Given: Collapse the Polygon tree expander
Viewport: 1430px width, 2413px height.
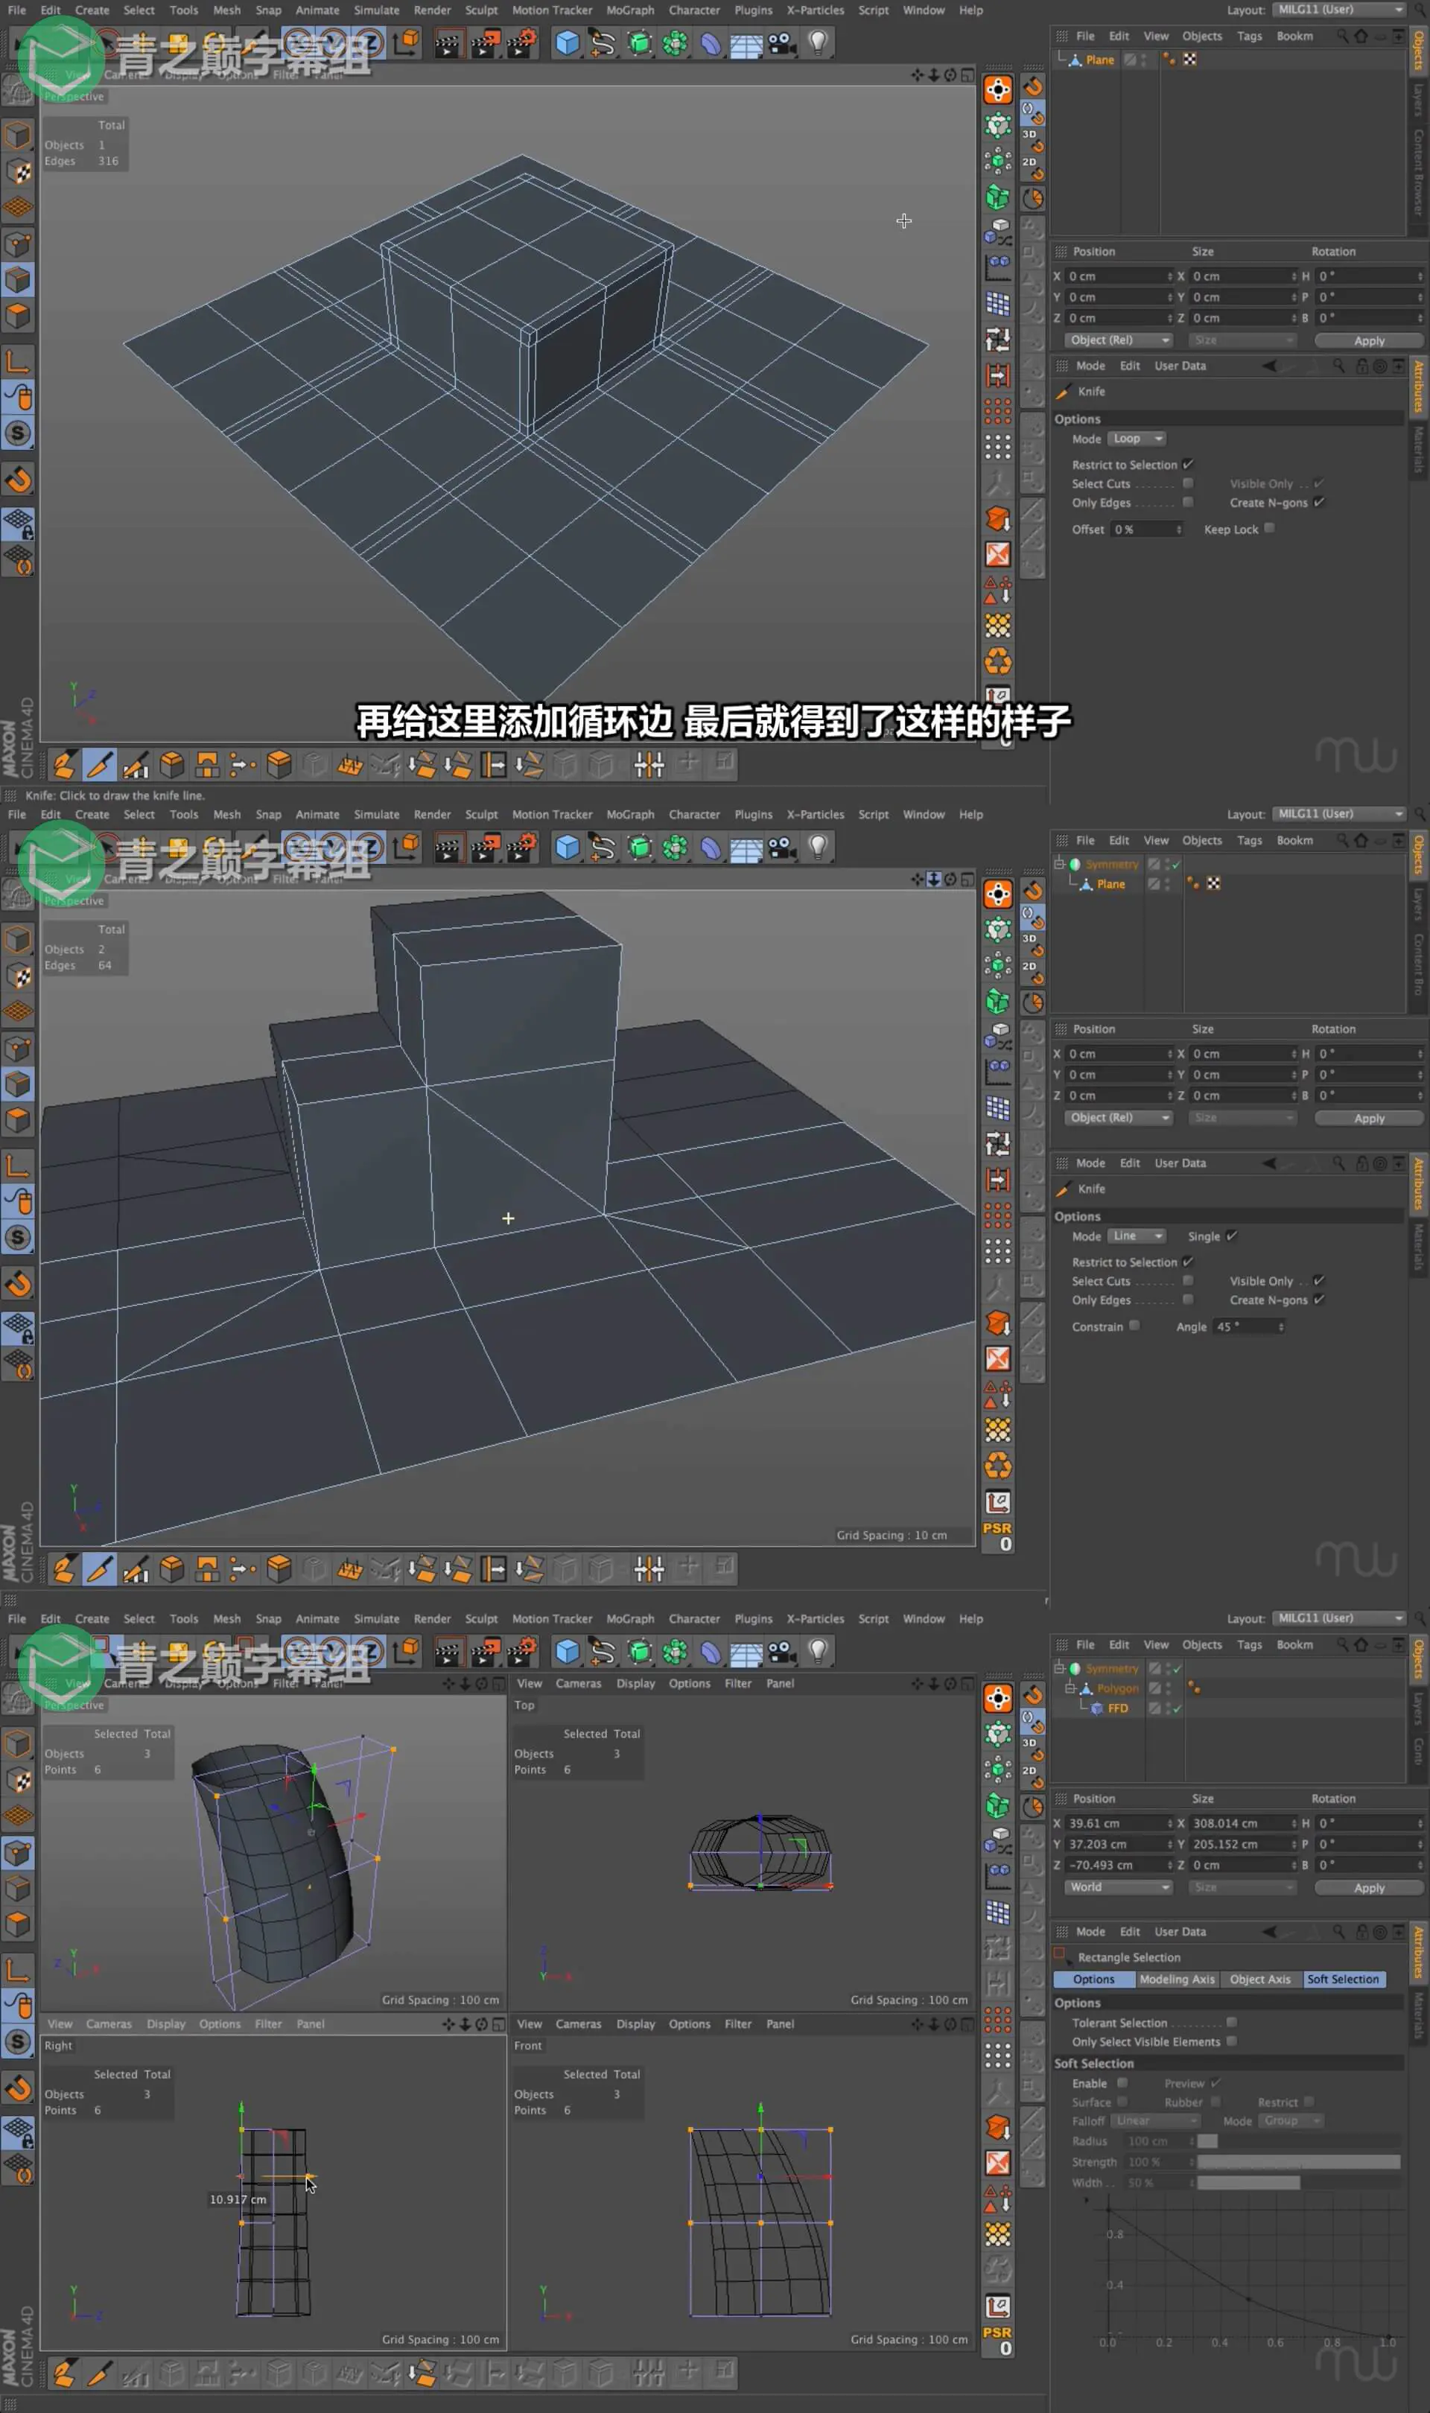Looking at the screenshot, I should point(1070,1688).
